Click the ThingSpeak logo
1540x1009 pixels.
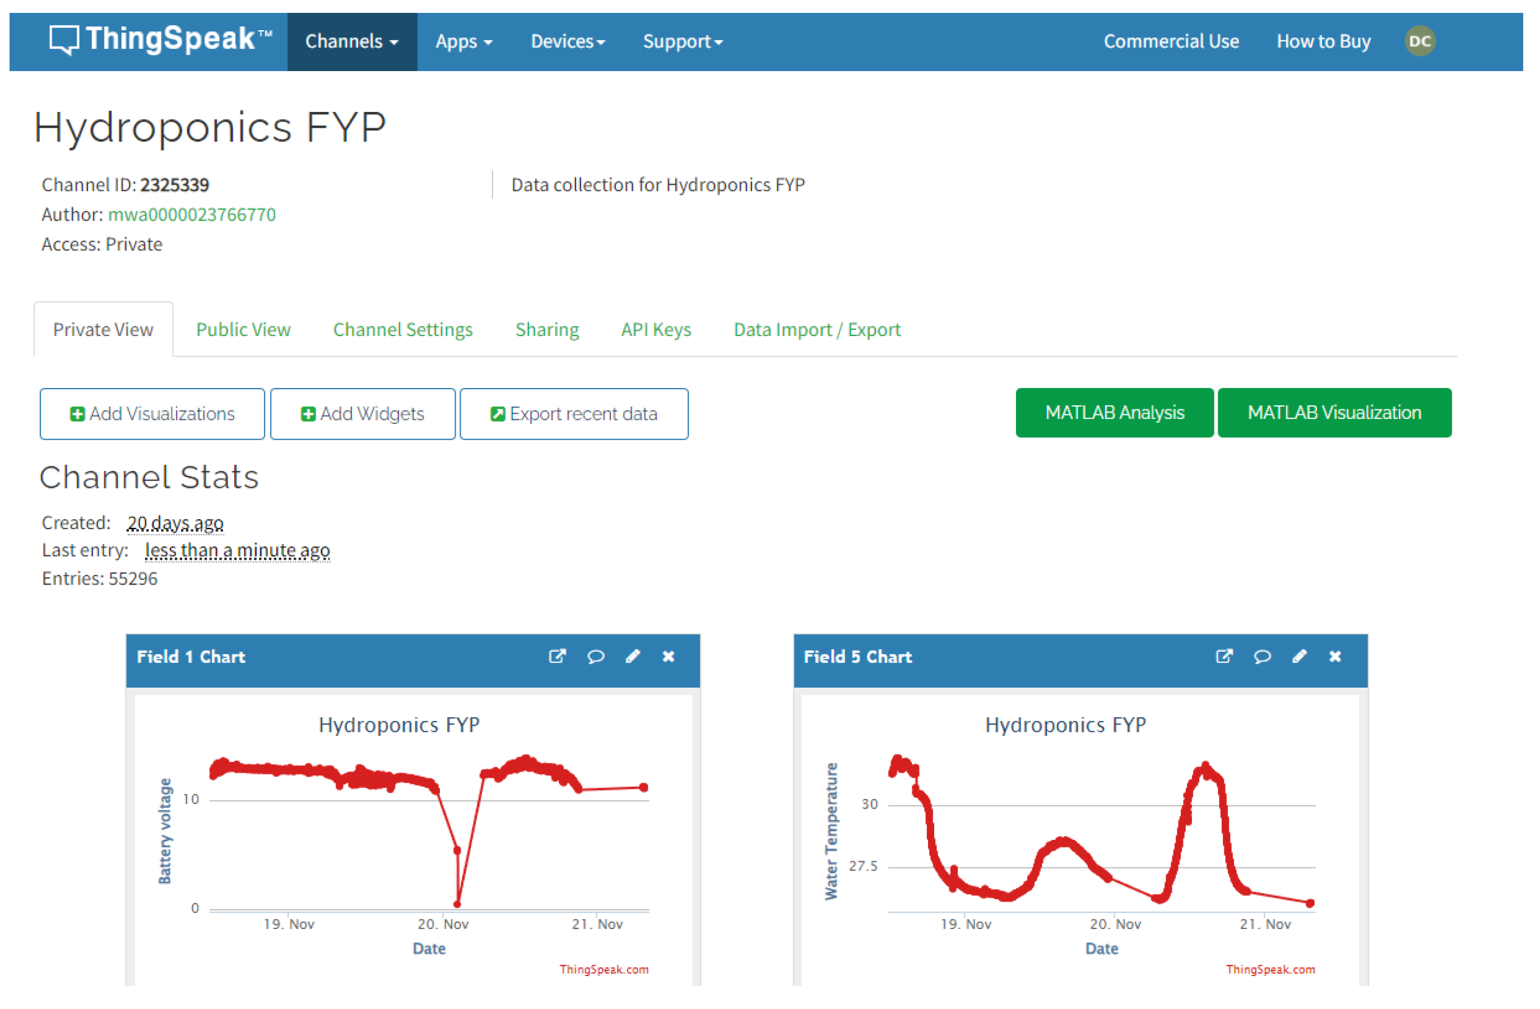tap(160, 40)
